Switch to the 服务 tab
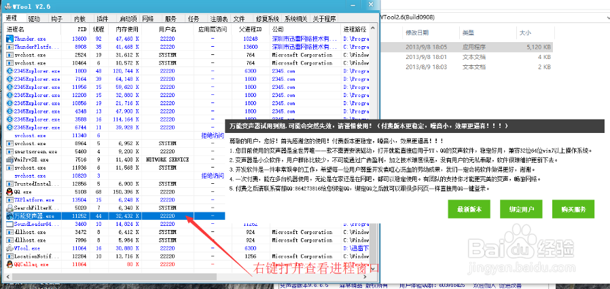Image resolution: width=610 pixels, height=289 pixels. (171, 18)
